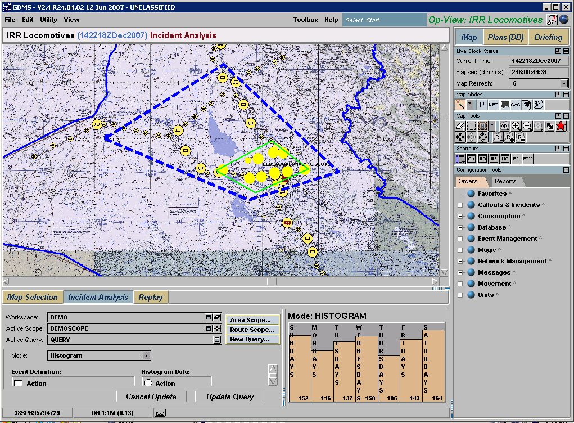Viewport: 574px width, 423px height.
Task: Open the Map Refresh dropdown
Action: [564, 83]
